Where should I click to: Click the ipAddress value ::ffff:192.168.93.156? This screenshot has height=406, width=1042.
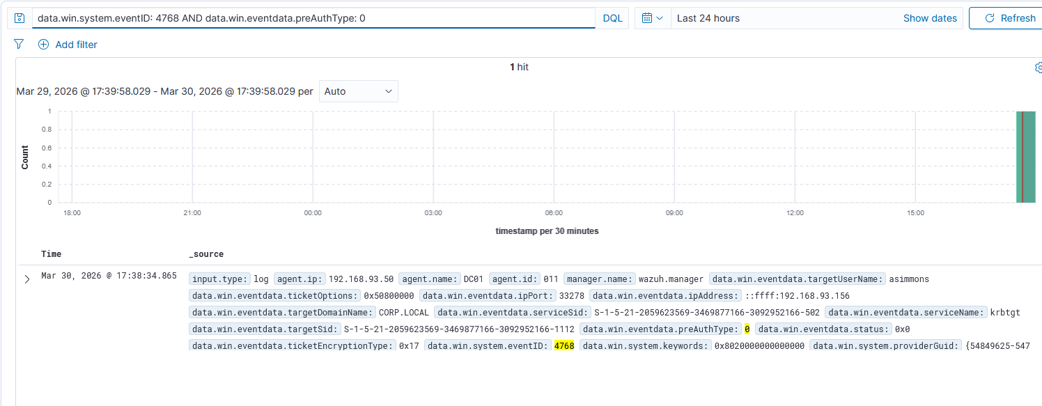coord(798,296)
